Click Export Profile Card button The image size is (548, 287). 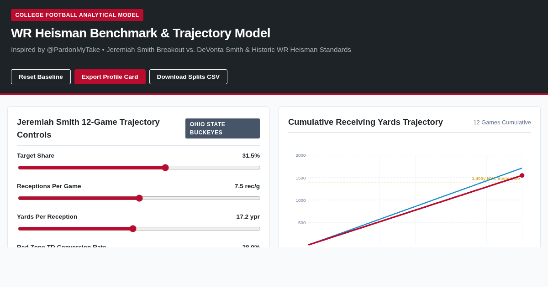click(x=110, y=77)
